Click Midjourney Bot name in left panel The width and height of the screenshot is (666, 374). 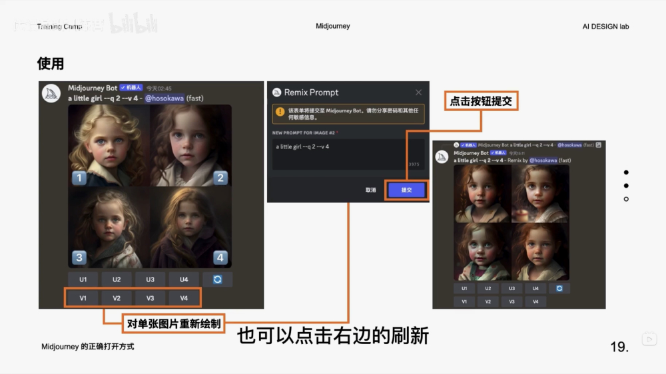(93, 88)
